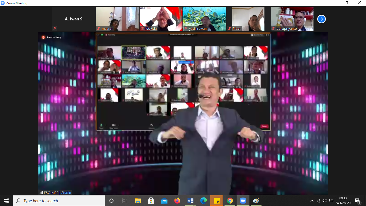Launch Microsoft Store from taskbar

pyautogui.click(x=151, y=201)
